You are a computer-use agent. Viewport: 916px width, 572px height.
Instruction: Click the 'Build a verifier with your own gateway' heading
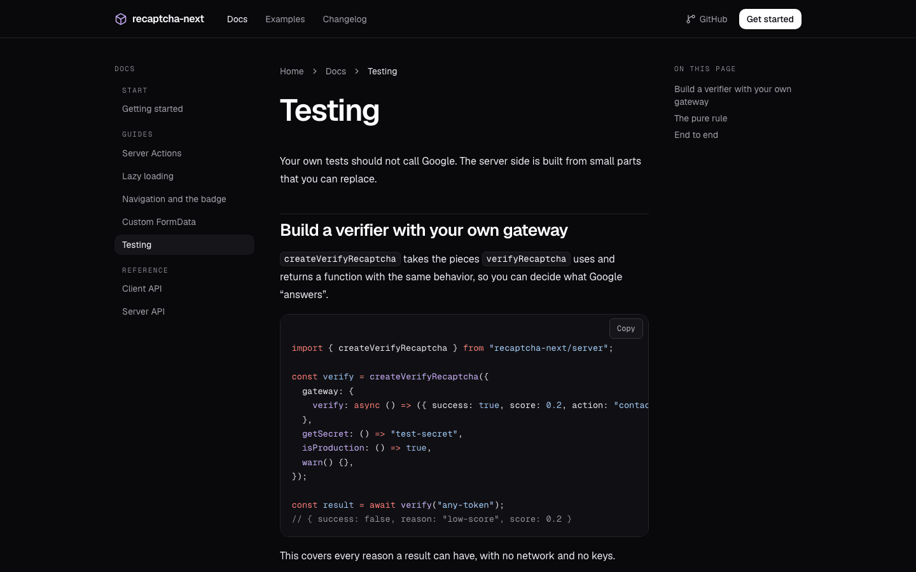(x=424, y=230)
